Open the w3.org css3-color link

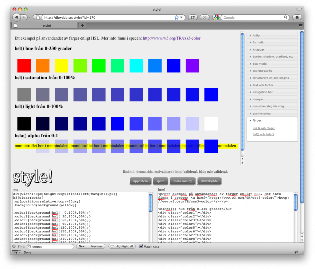tap(172, 38)
